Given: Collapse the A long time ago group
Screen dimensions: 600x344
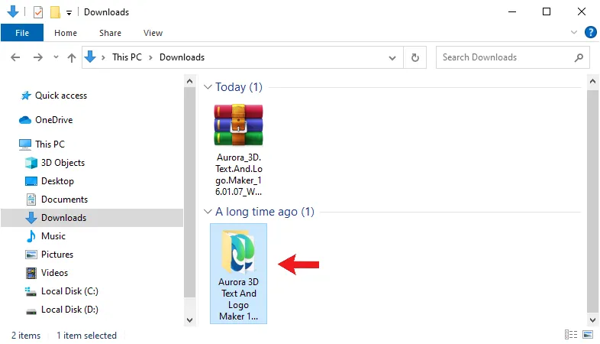Looking at the screenshot, I should click(x=208, y=212).
